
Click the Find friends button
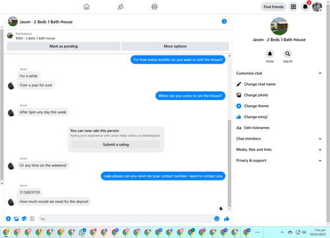[273, 7]
